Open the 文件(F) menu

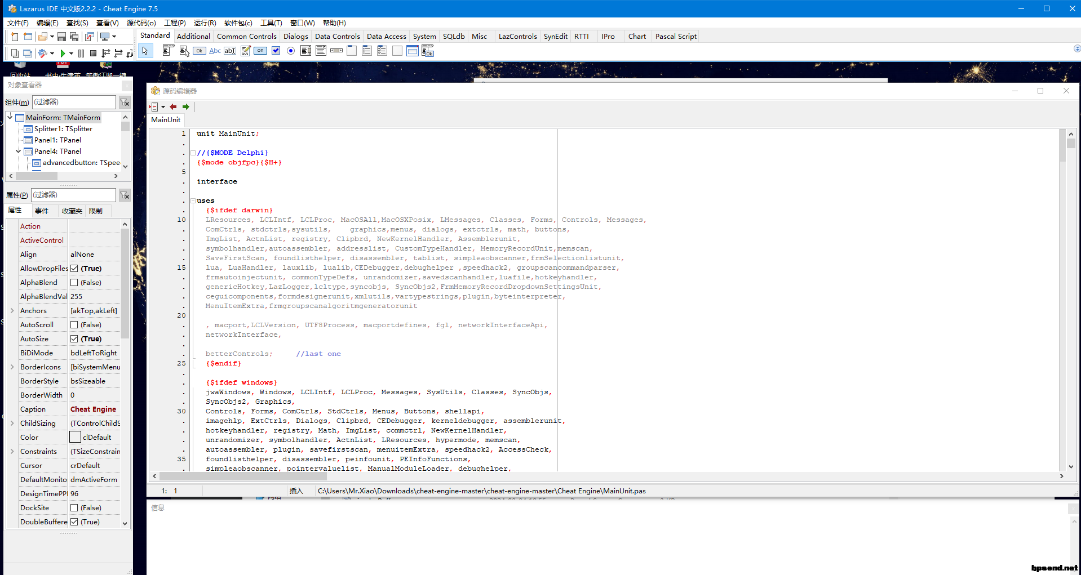[17, 23]
